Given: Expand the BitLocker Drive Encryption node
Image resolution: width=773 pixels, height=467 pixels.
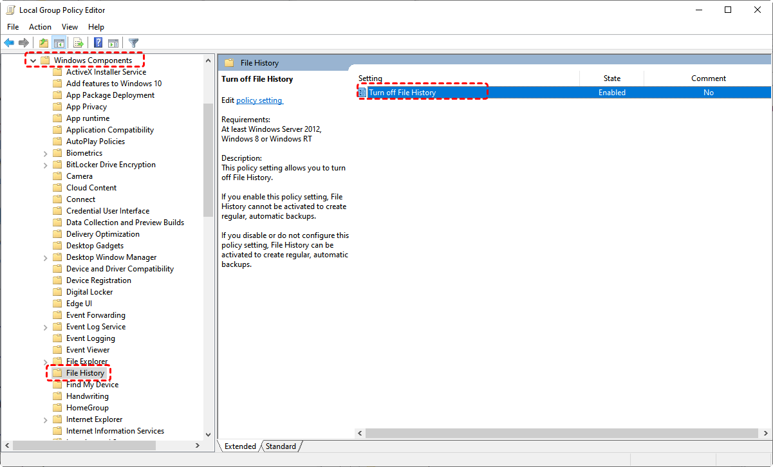Looking at the screenshot, I should tap(45, 164).
